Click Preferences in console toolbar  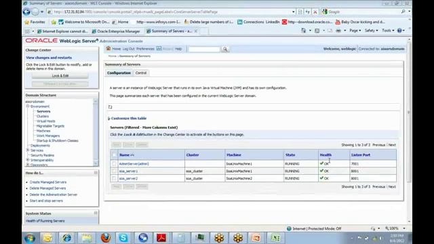[145, 49]
